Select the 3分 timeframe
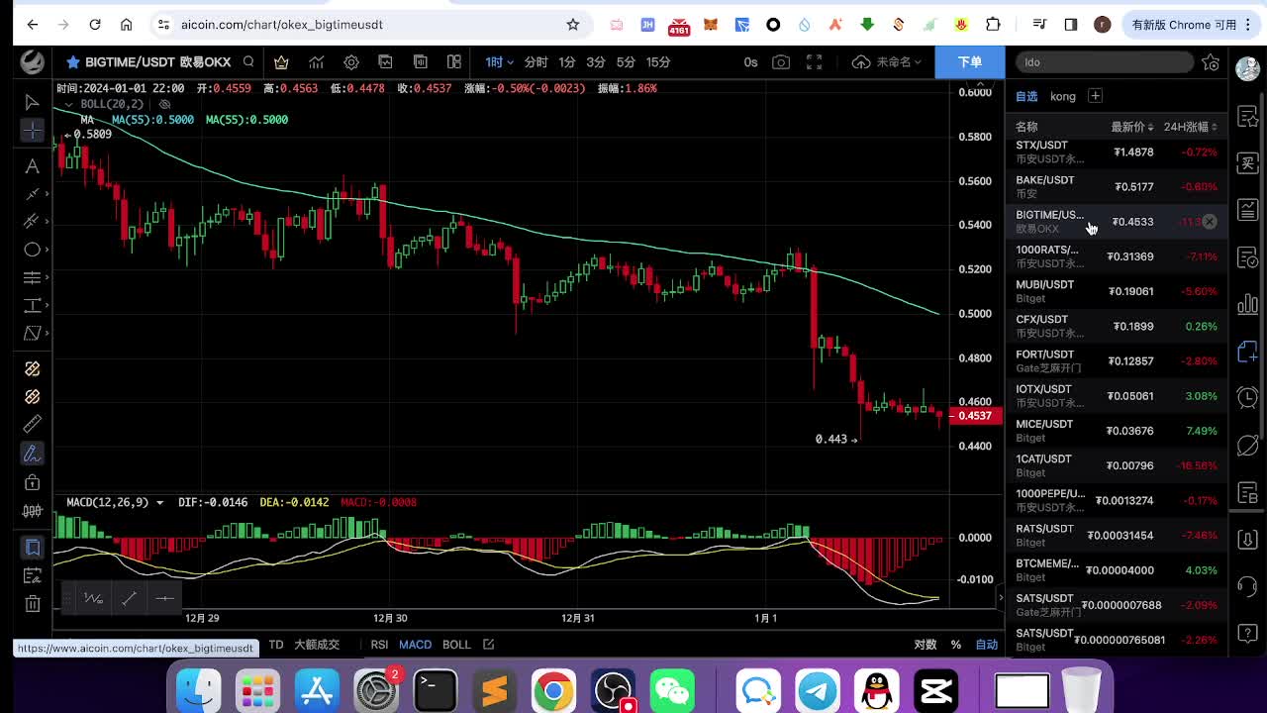Image resolution: width=1267 pixels, height=713 pixels. point(596,62)
